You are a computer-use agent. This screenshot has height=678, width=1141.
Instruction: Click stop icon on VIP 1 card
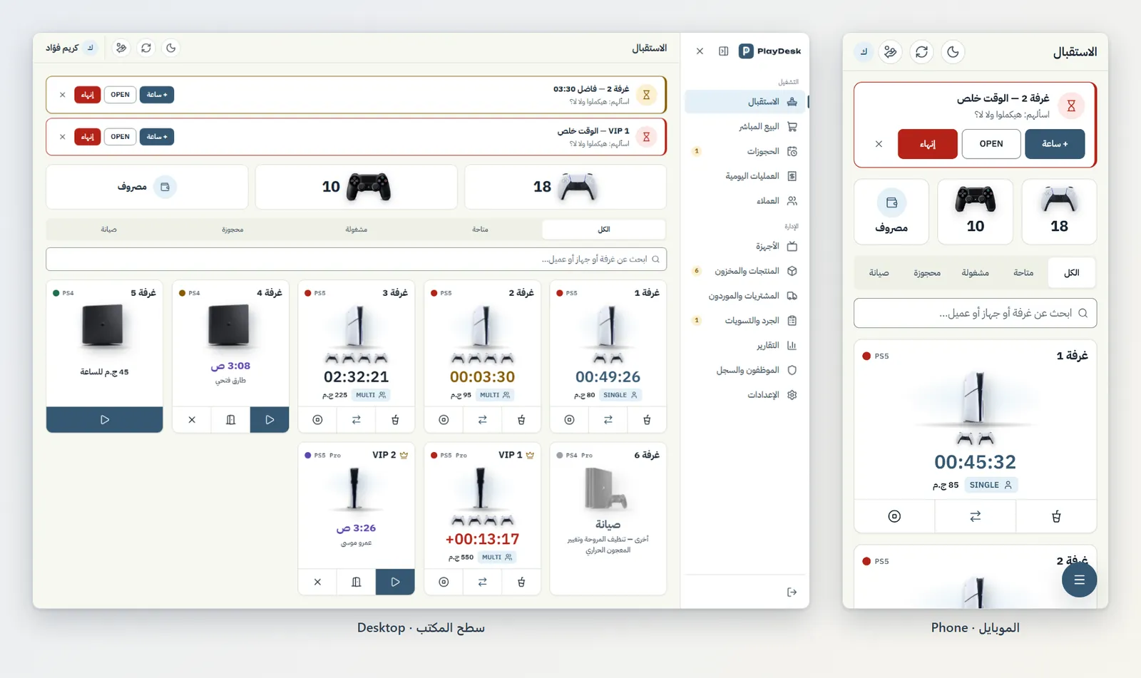coord(444,582)
